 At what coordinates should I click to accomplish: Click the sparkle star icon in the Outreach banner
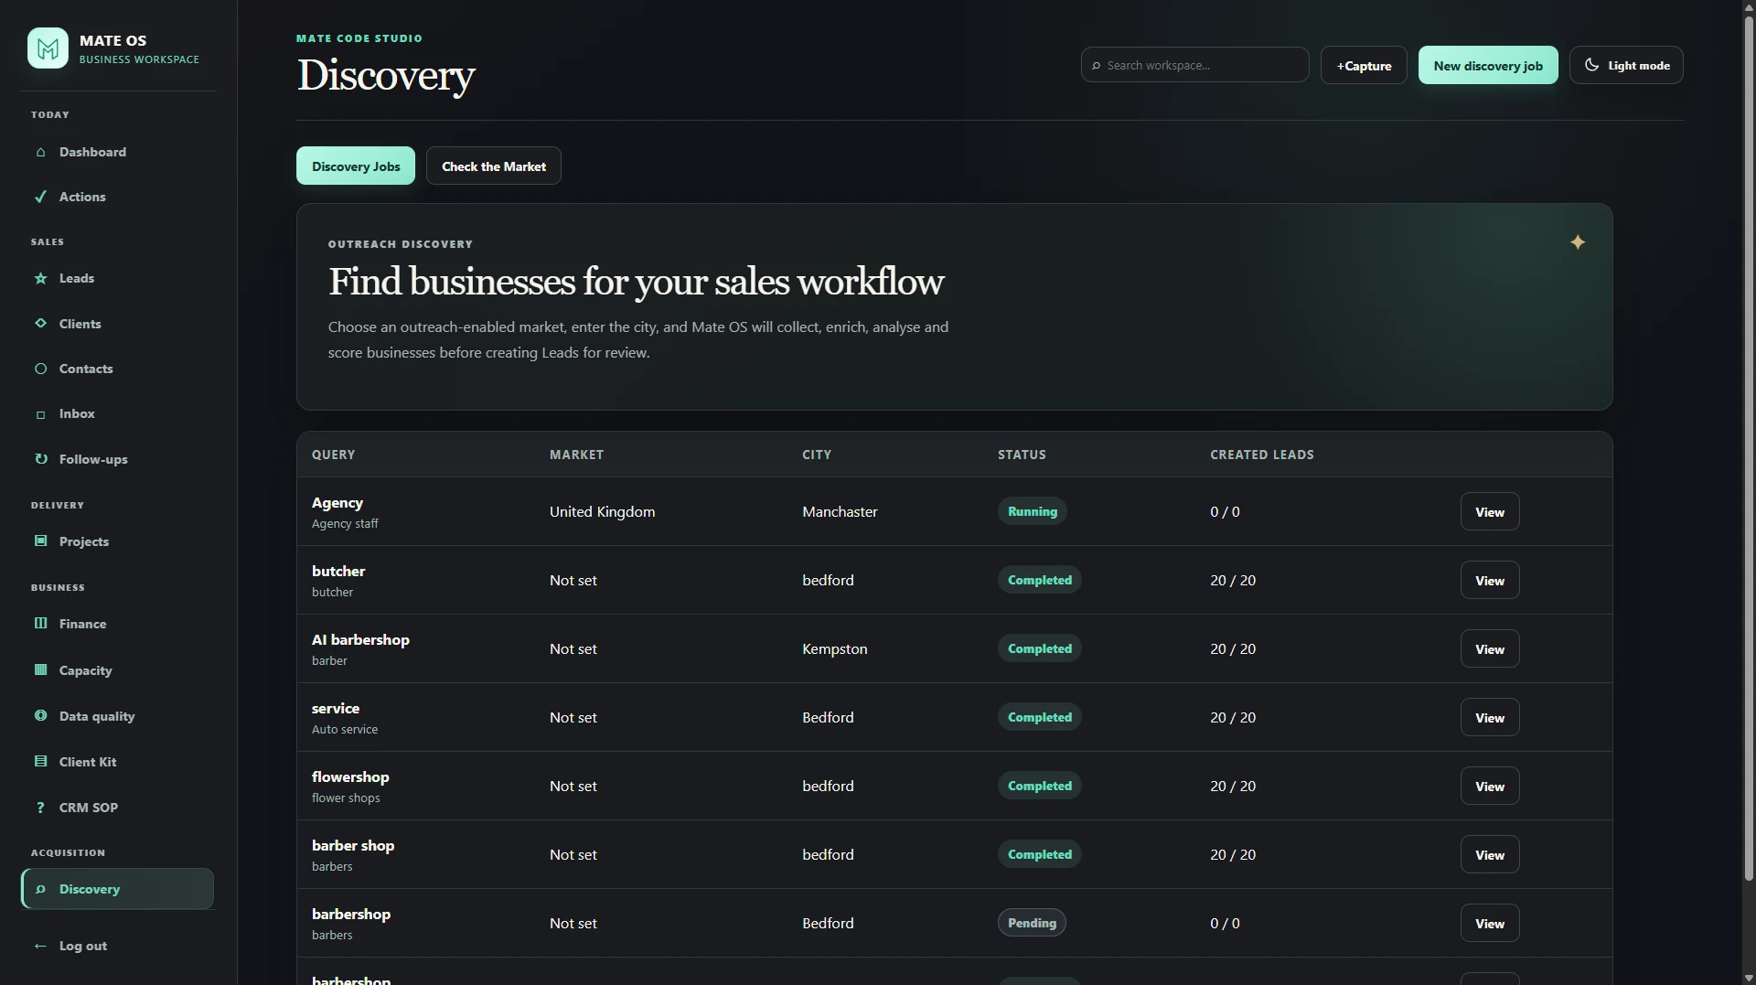(1578, 242)
